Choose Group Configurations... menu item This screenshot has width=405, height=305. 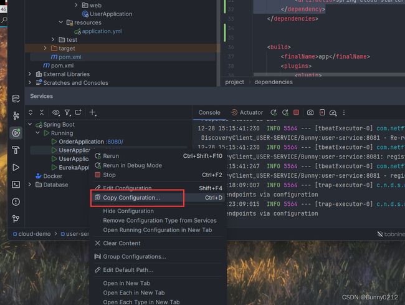(158, 257)
